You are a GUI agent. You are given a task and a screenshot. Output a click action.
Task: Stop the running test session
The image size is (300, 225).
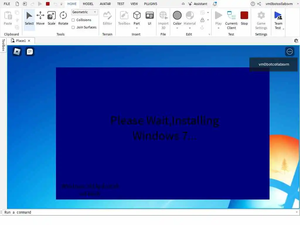pos(244,19)
